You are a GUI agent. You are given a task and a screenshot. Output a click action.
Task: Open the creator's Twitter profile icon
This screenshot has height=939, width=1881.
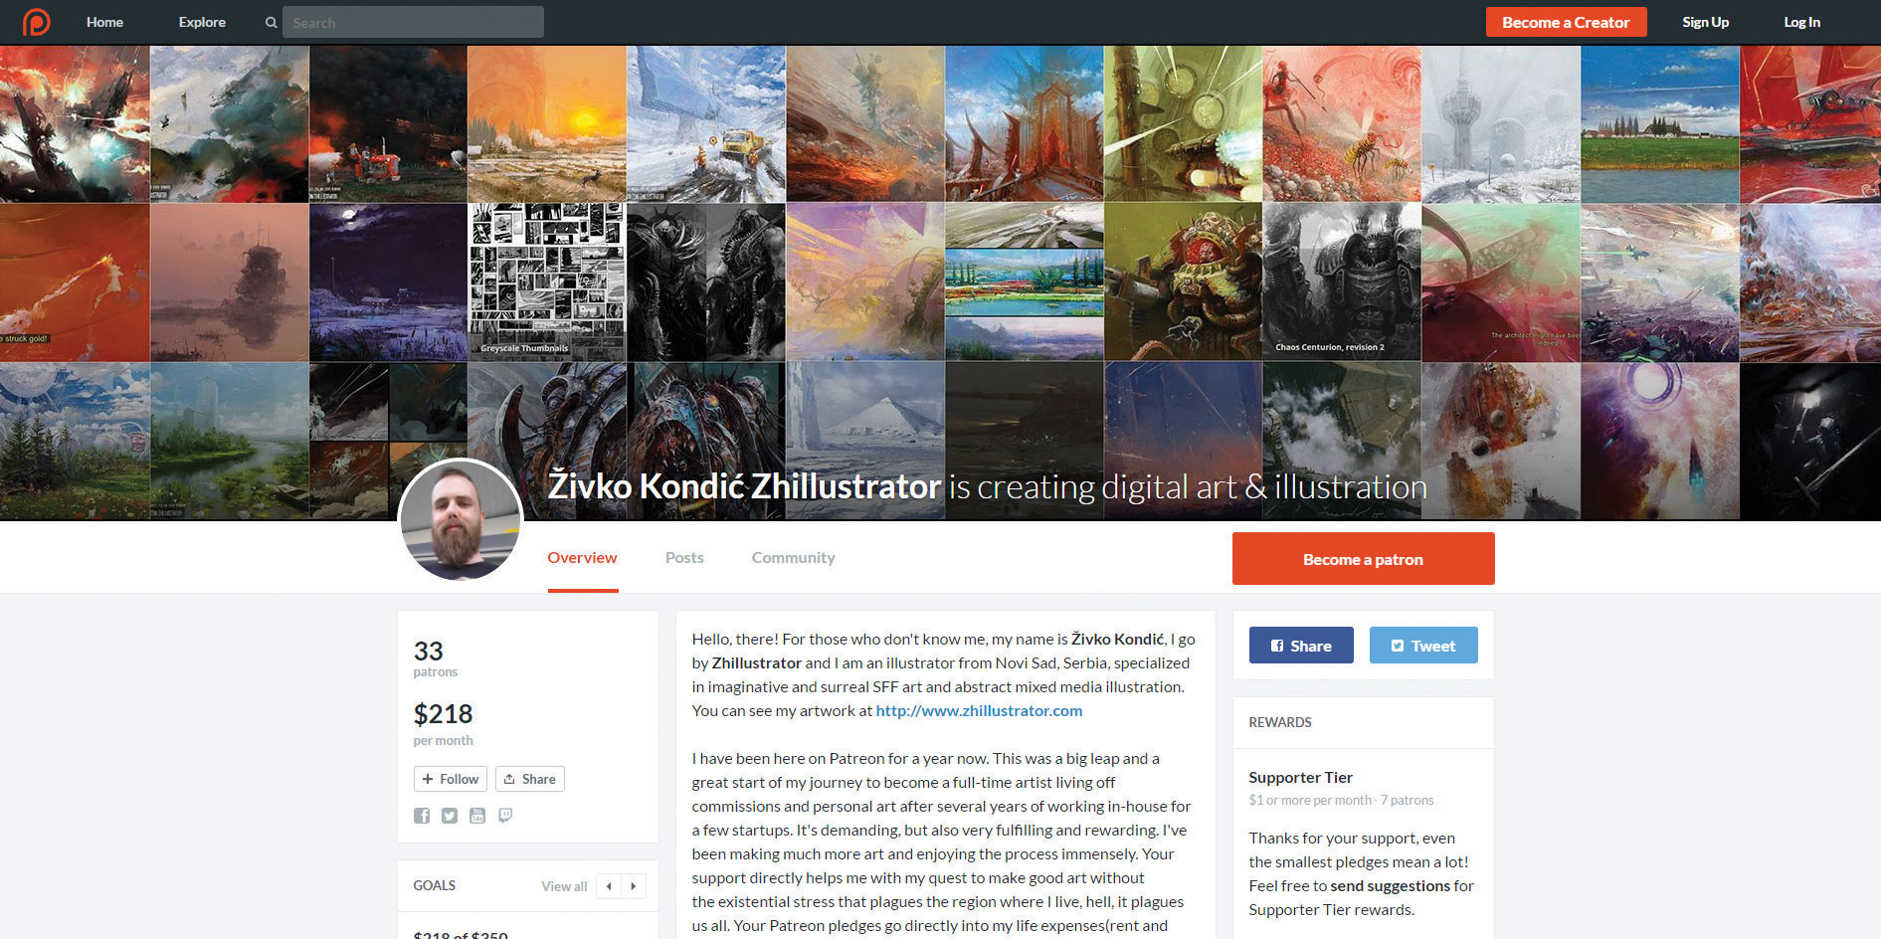point(450,816)
